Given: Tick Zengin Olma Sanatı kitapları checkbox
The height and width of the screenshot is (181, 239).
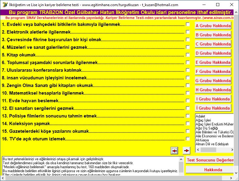Looking at the screenshot, I should [188, 85].
